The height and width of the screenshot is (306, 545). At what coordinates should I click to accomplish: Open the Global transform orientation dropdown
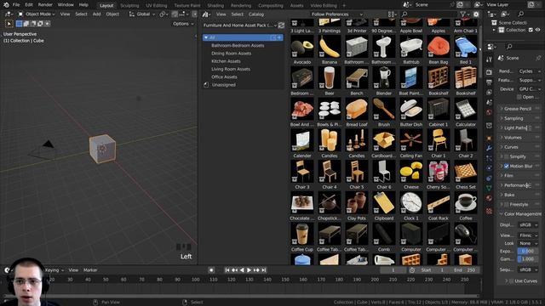(x=142, y=14)
